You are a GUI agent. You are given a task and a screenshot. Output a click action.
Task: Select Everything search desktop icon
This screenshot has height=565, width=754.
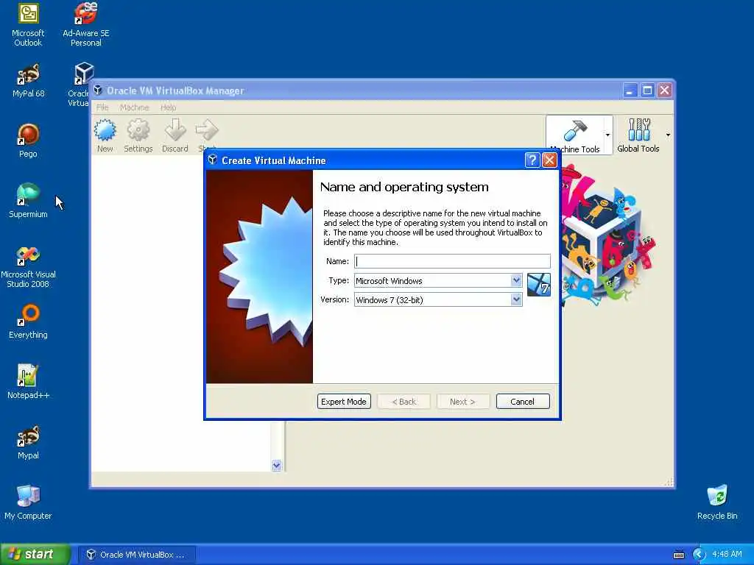[x=28, y=322]
